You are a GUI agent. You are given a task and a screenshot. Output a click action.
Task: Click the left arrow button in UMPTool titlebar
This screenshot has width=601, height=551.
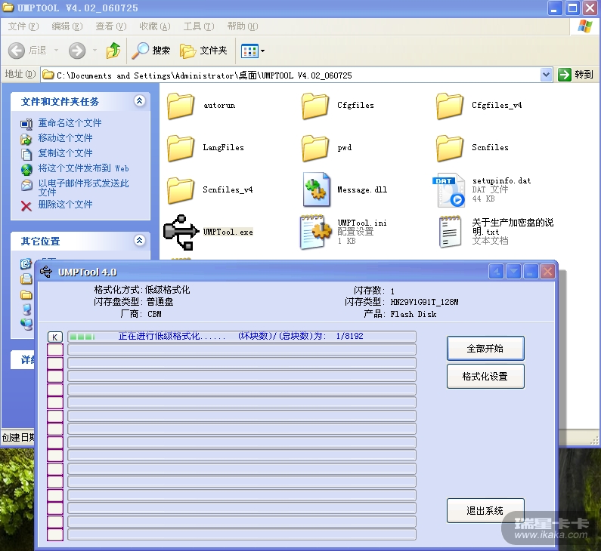pyautogui.click(x=497, y=272)
